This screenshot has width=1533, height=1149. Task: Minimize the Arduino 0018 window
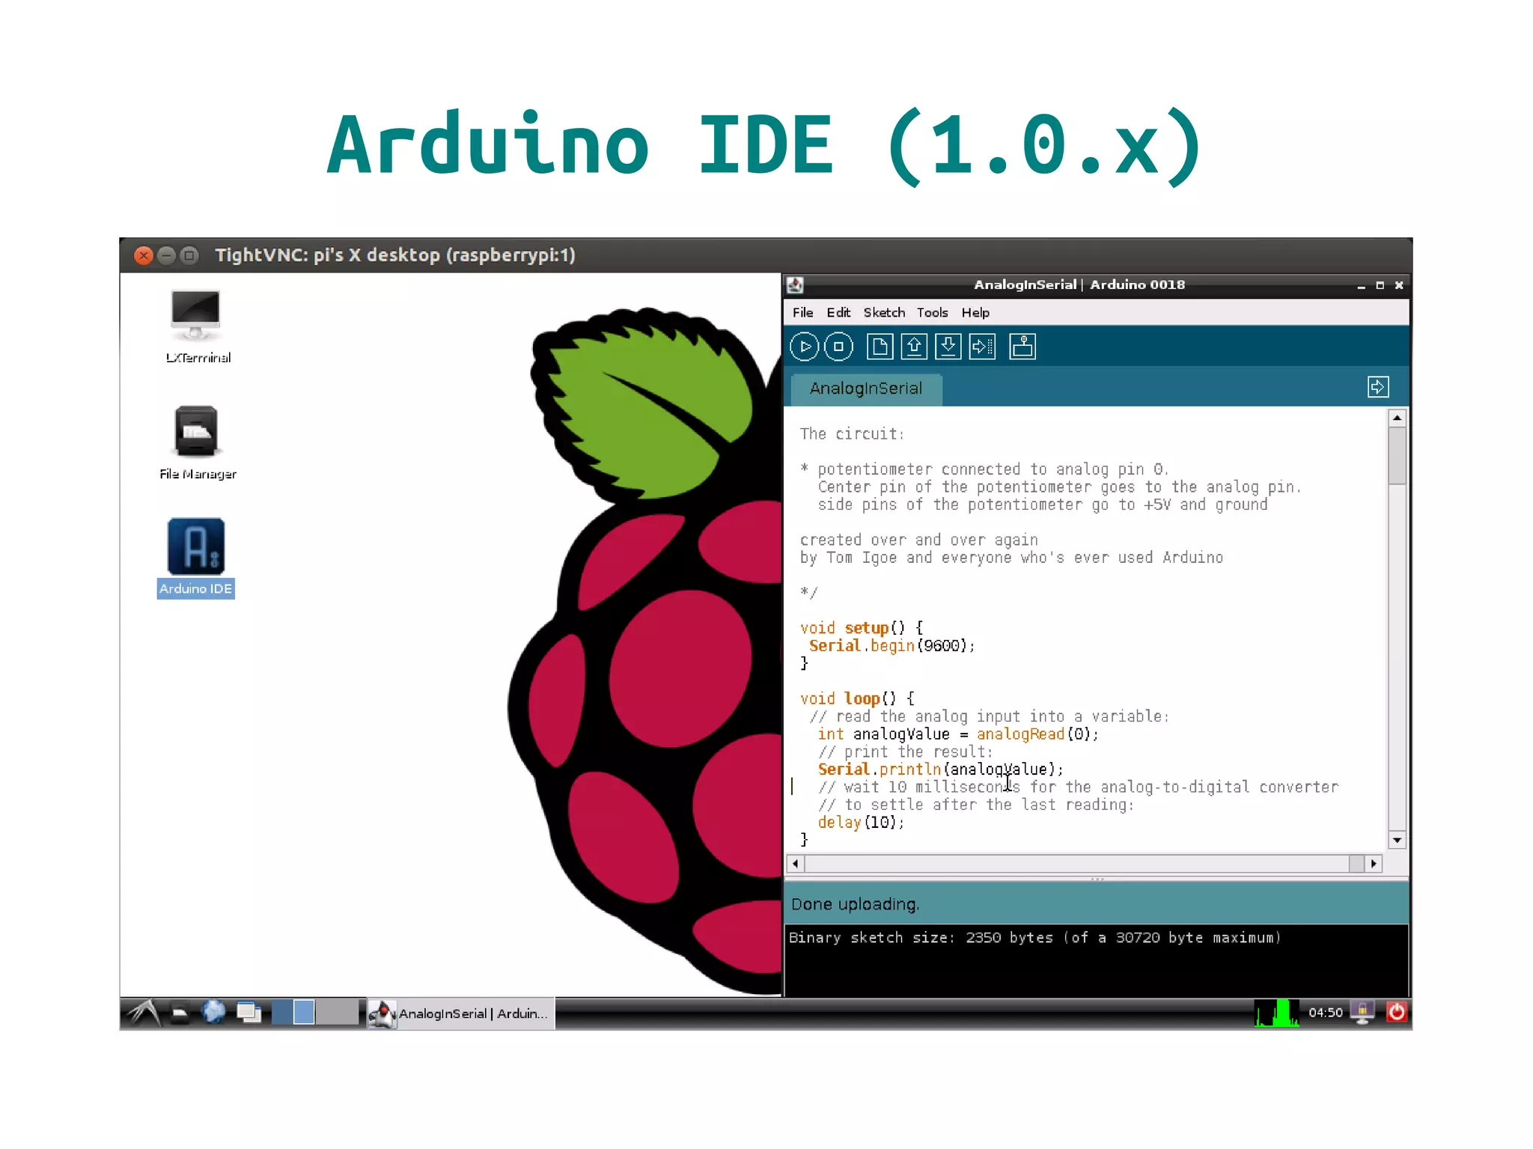[1361, 286]
